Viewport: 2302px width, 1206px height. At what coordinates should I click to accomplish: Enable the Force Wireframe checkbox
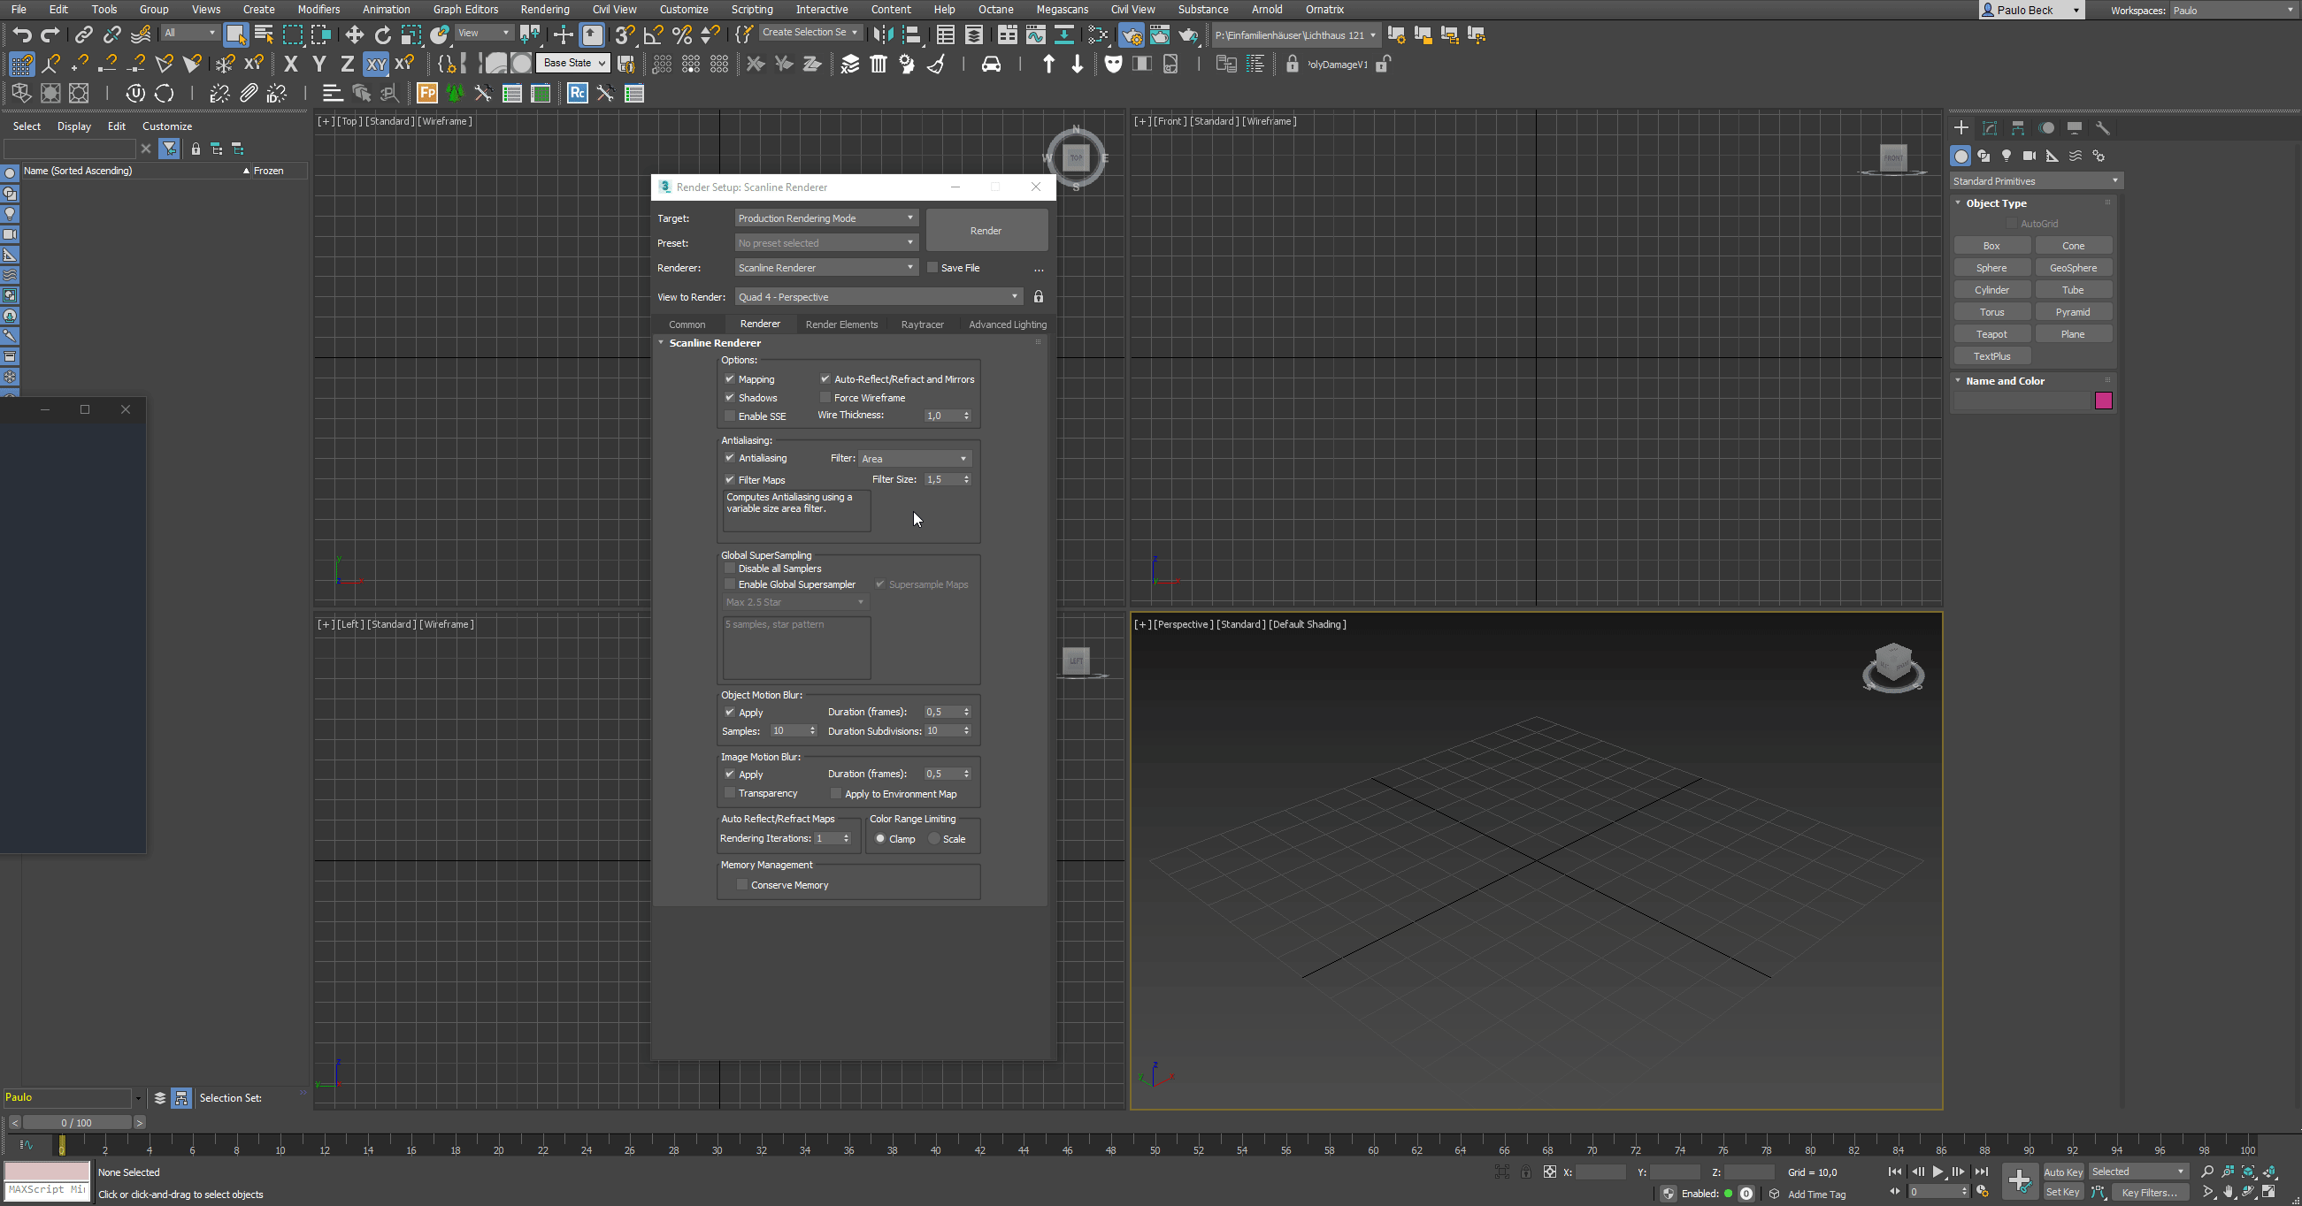825,398
